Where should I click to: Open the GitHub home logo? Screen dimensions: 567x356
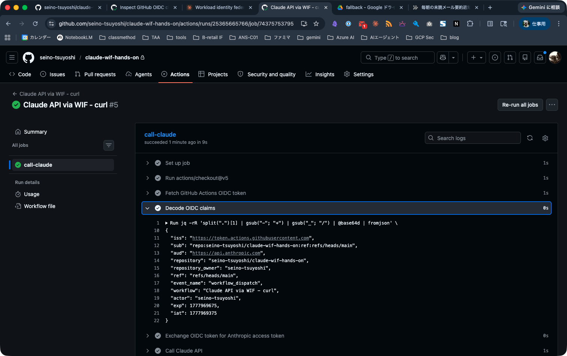(28, 57)
